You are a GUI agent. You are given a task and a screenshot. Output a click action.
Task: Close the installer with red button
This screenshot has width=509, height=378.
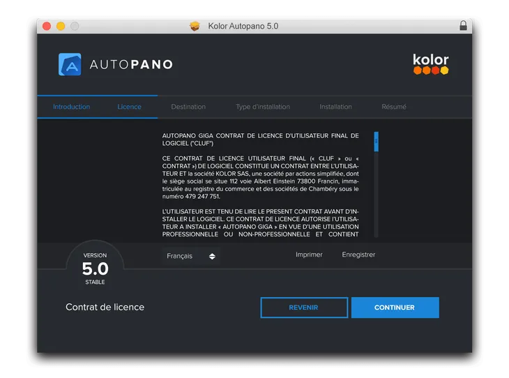click(47, 26)
